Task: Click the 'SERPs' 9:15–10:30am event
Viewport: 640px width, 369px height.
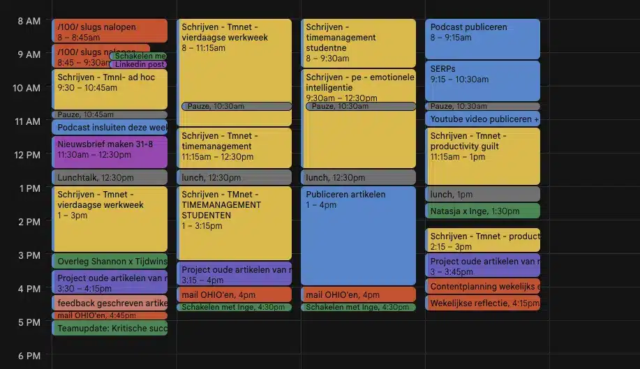Action: tap(482, 80)
